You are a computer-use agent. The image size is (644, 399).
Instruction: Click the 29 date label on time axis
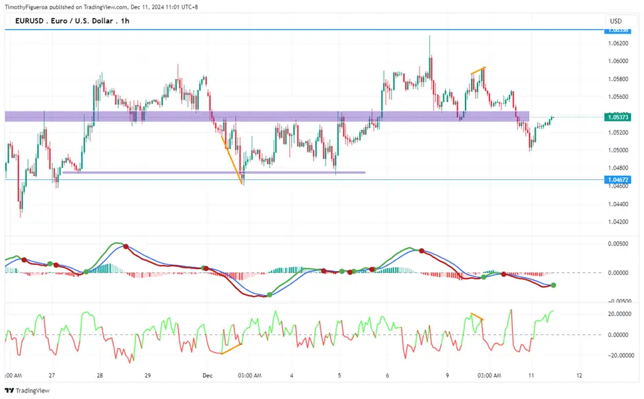point(147,375)
